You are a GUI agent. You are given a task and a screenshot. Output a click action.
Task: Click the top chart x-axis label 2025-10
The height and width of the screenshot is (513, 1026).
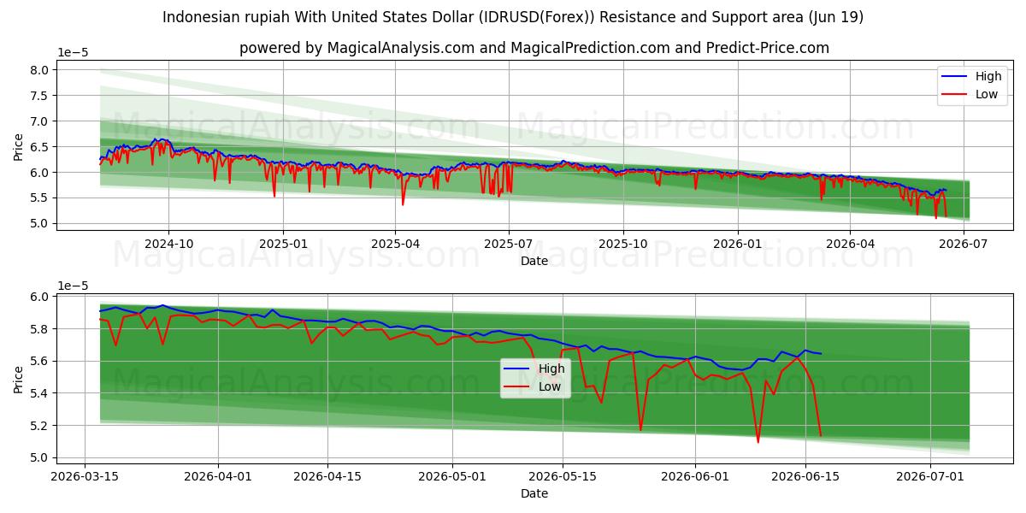pyautogui.click(x=623, y=245)
